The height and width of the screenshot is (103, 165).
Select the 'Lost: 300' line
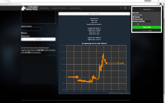[x=94, y=22]
